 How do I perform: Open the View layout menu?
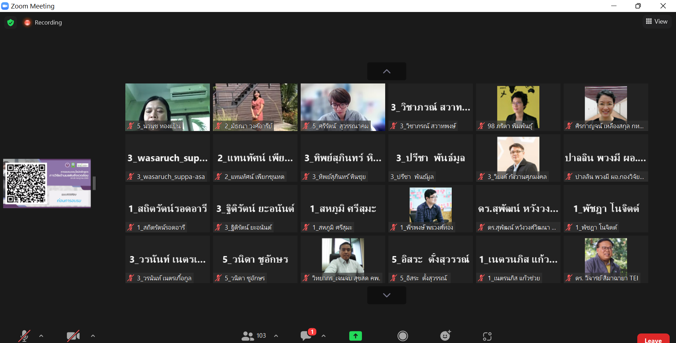coord(657,21)
